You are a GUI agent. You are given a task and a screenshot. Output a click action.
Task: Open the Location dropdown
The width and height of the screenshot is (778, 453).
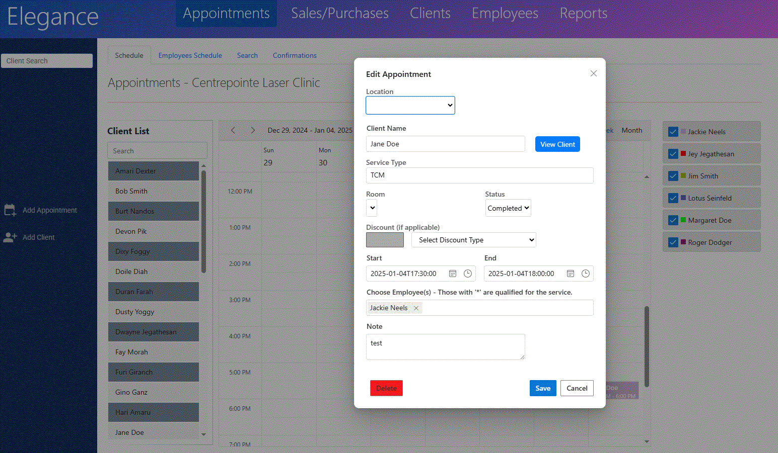click(x=410, y=105)
